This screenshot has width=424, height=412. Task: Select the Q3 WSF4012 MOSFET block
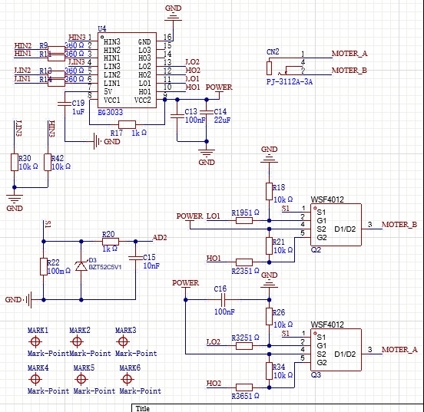click(x=336, y=350)
